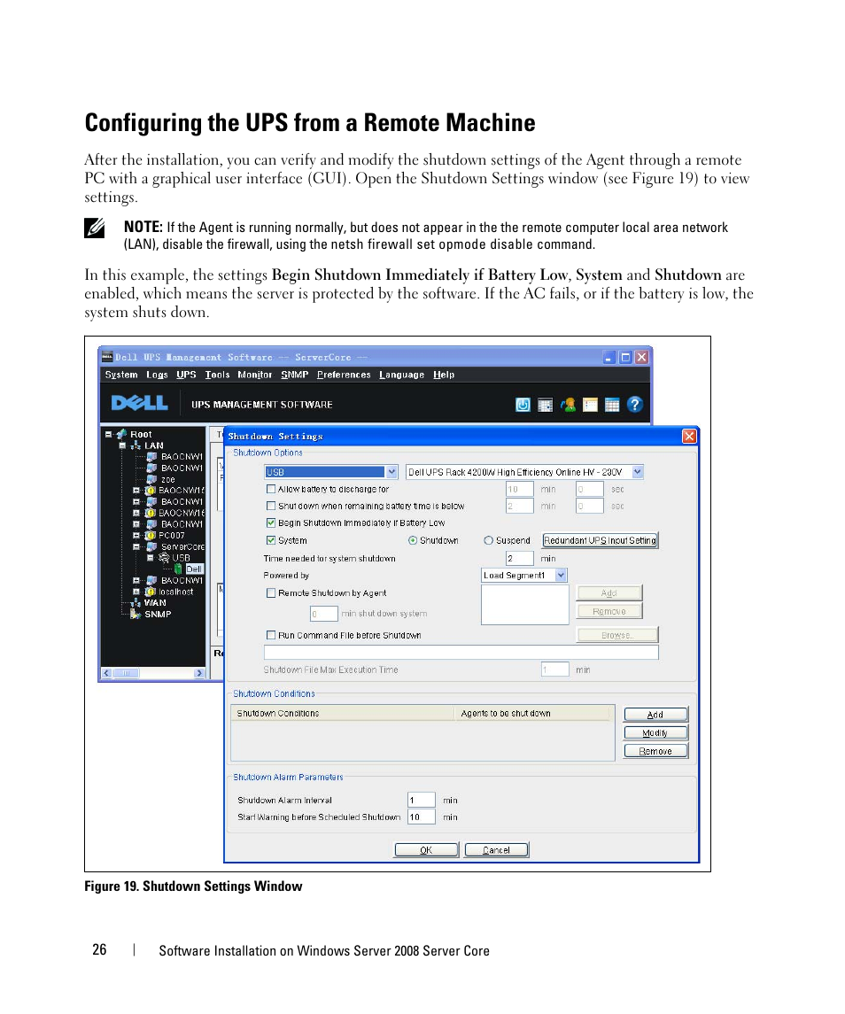Click Add in Shutdown Conditions section

click(655, 714)
